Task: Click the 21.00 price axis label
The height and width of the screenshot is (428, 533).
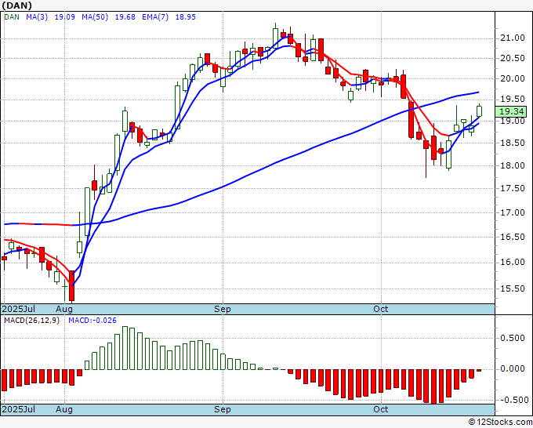Action: coord(513,38)
